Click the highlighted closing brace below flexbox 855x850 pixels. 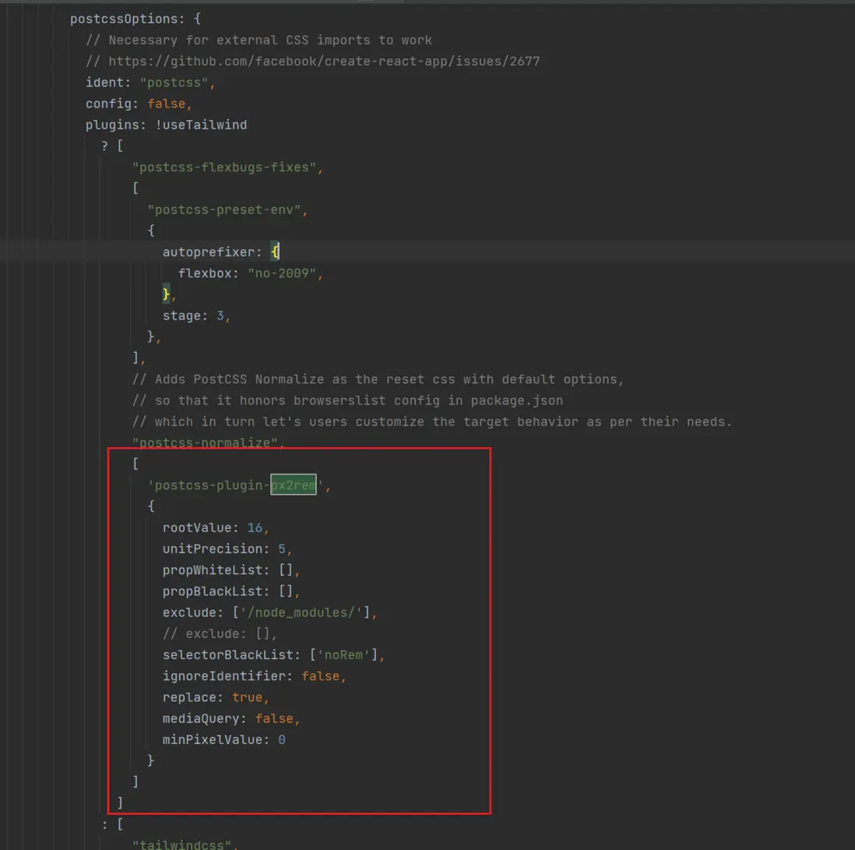pyautogui.click(x=166, y=294)
